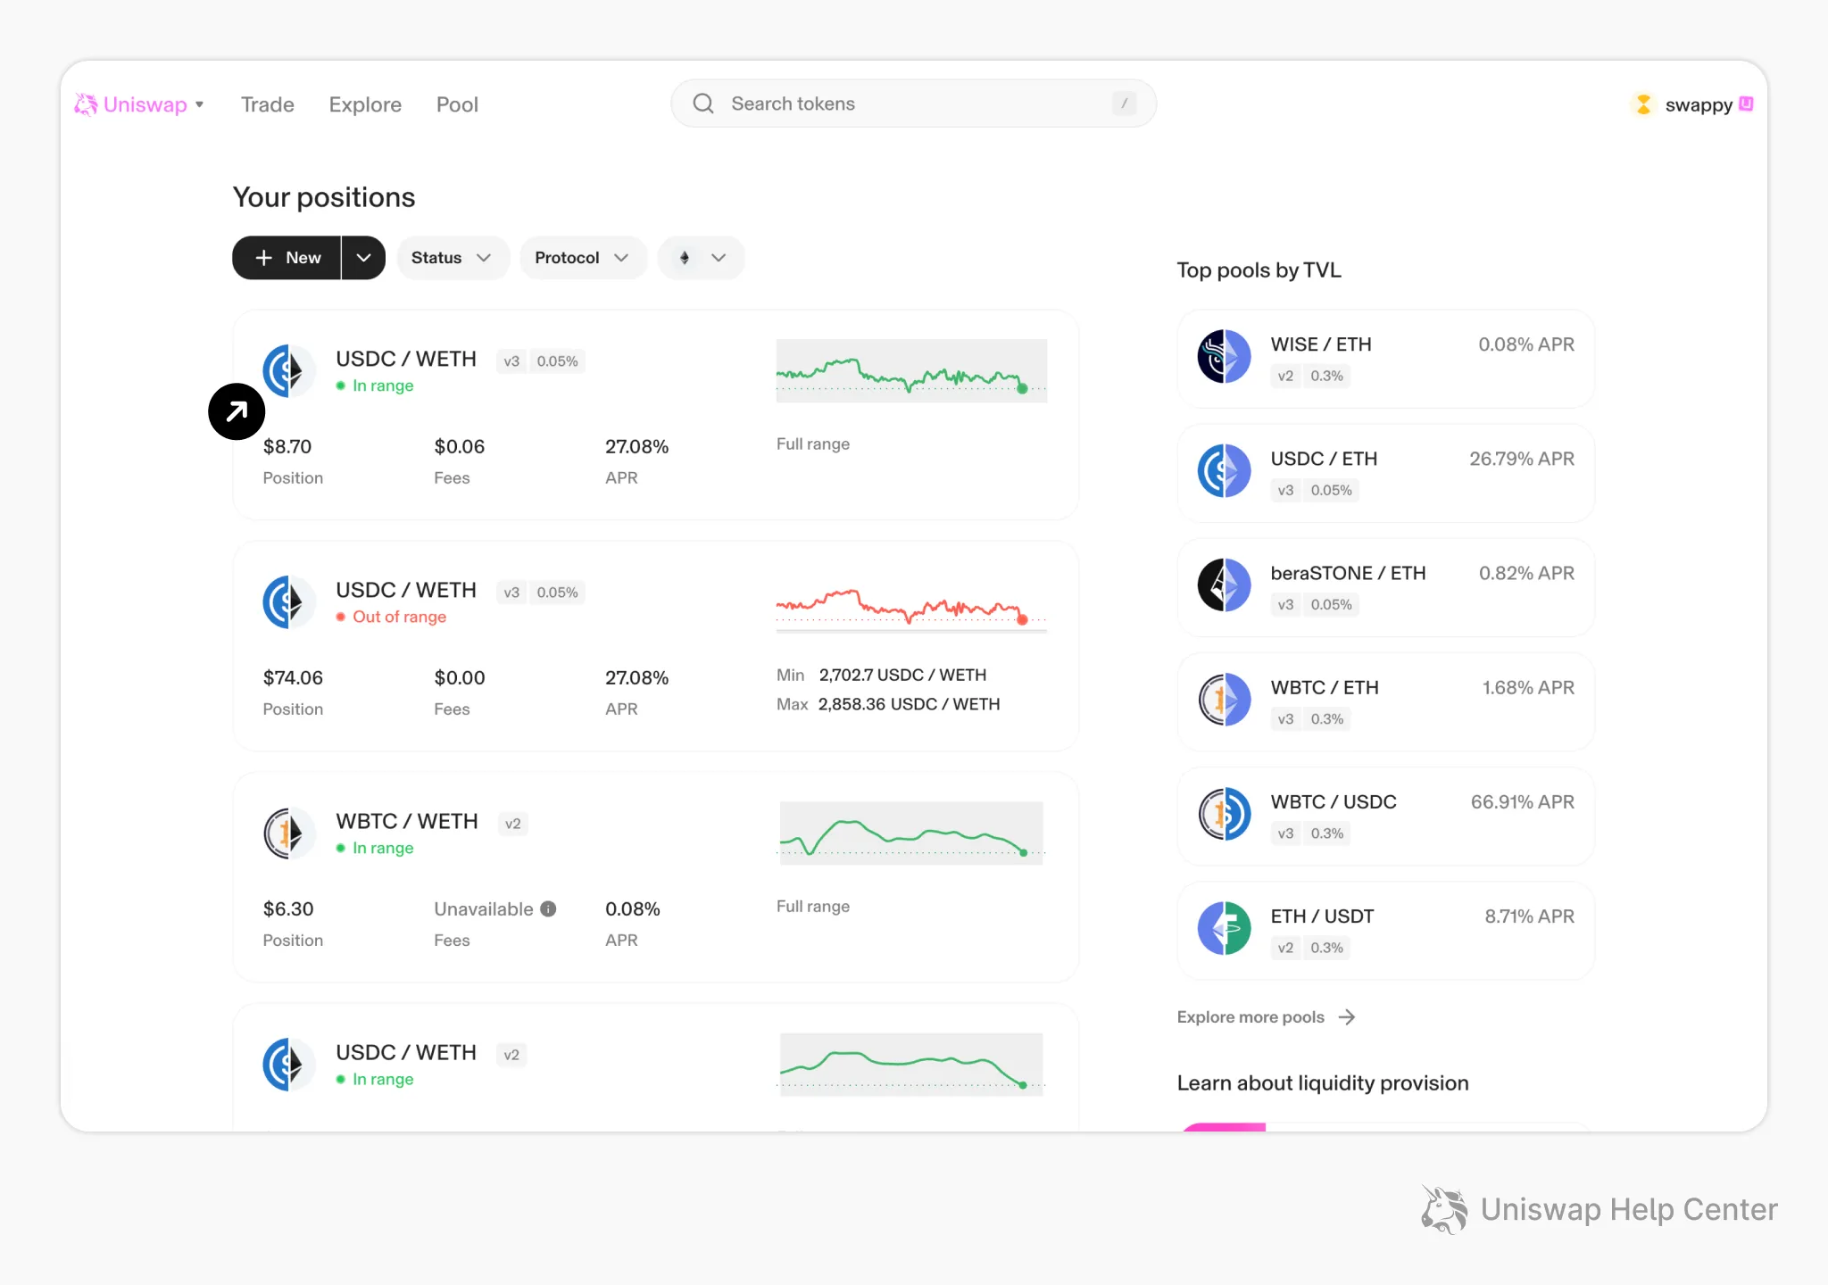The width and height of the screenshot is (1828, 1285).
Task: Click the ETH / USDT pool icon
Action: 1224,927
